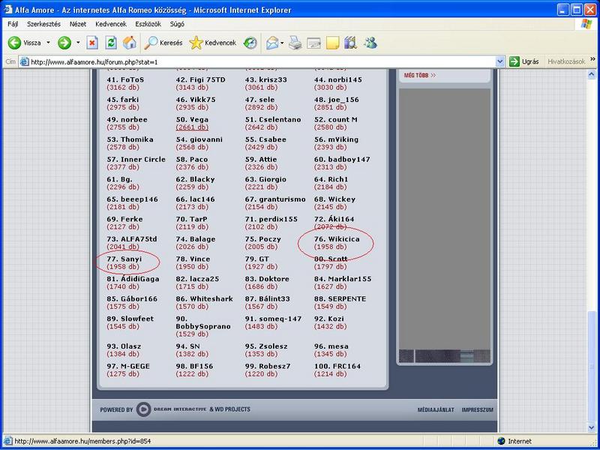Click the address bar URL field
This screenshot has width=600, height=450.
point(262,61)
